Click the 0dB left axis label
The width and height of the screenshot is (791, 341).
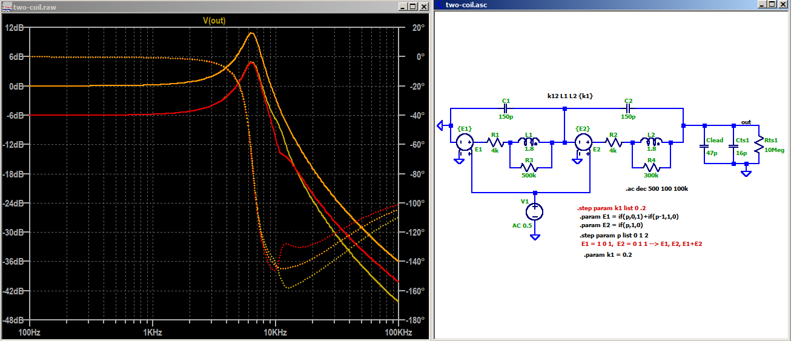16,86
